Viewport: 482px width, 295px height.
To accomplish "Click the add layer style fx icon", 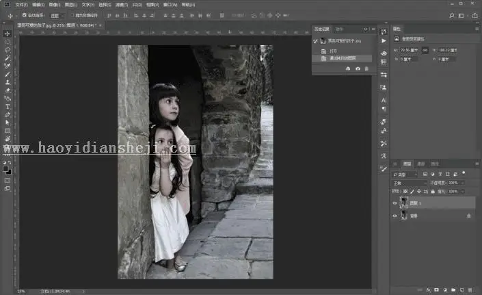I will click(x=429, y=290).
